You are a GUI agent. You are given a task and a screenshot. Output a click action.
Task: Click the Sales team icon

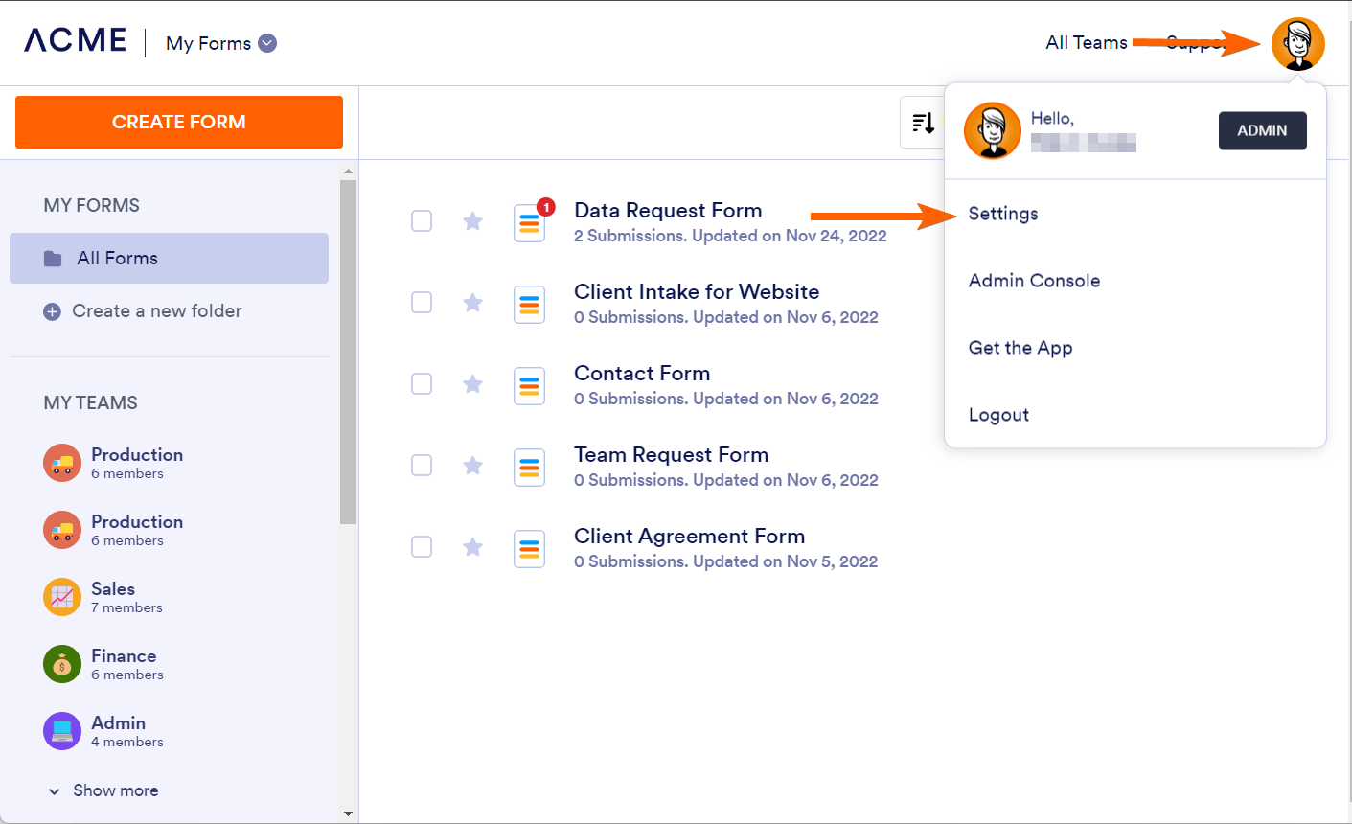(62, 597)
